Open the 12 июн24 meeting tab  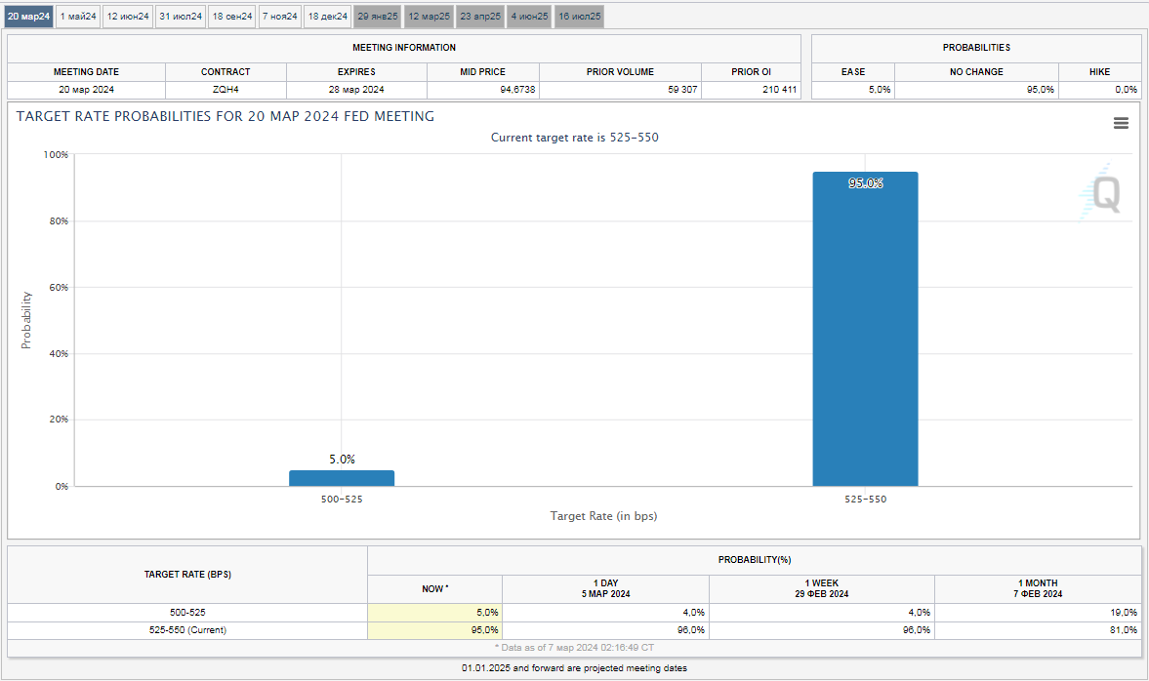point(128,17)
